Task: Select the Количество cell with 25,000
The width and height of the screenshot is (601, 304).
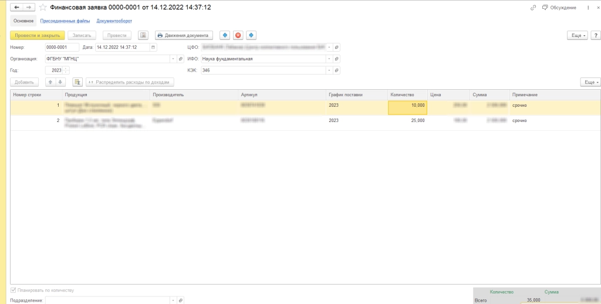Action: pos(407,120)
